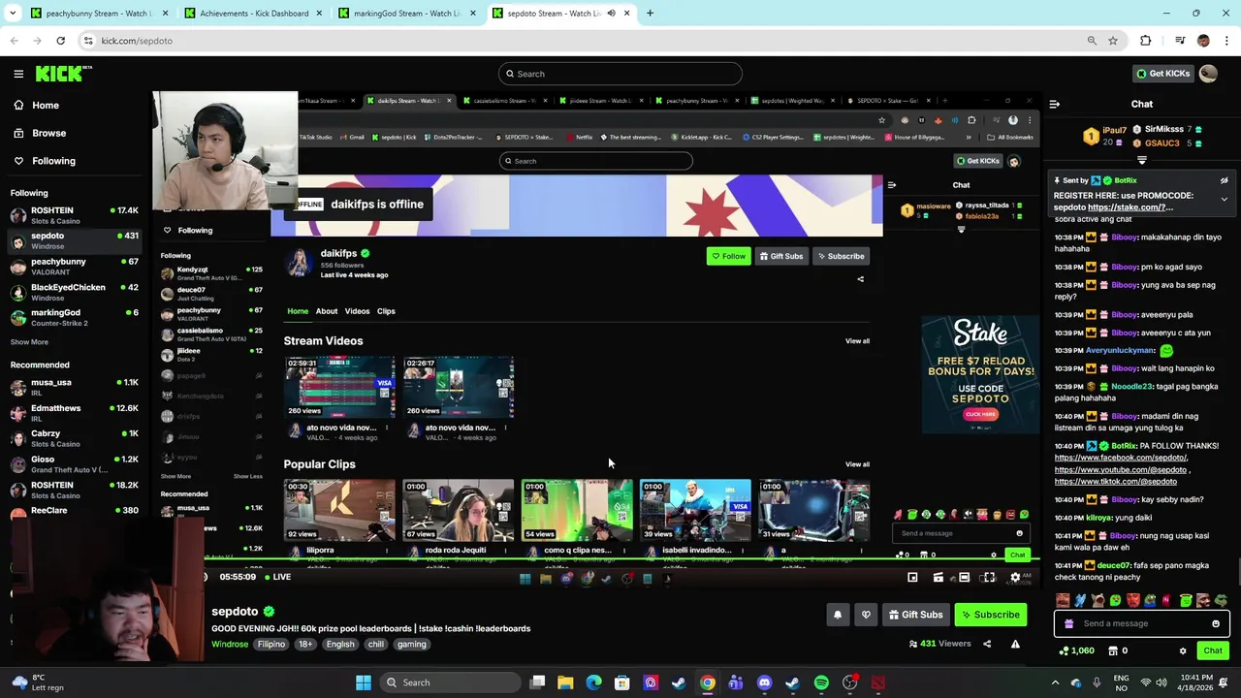Image resolution: width=1241 pixels, height=698 pixels.
Task: Open chat settings gear icon
Action: click(1183, 651)
